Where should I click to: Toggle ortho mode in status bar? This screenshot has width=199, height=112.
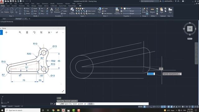pyautogui.click(x=151, y=107)
